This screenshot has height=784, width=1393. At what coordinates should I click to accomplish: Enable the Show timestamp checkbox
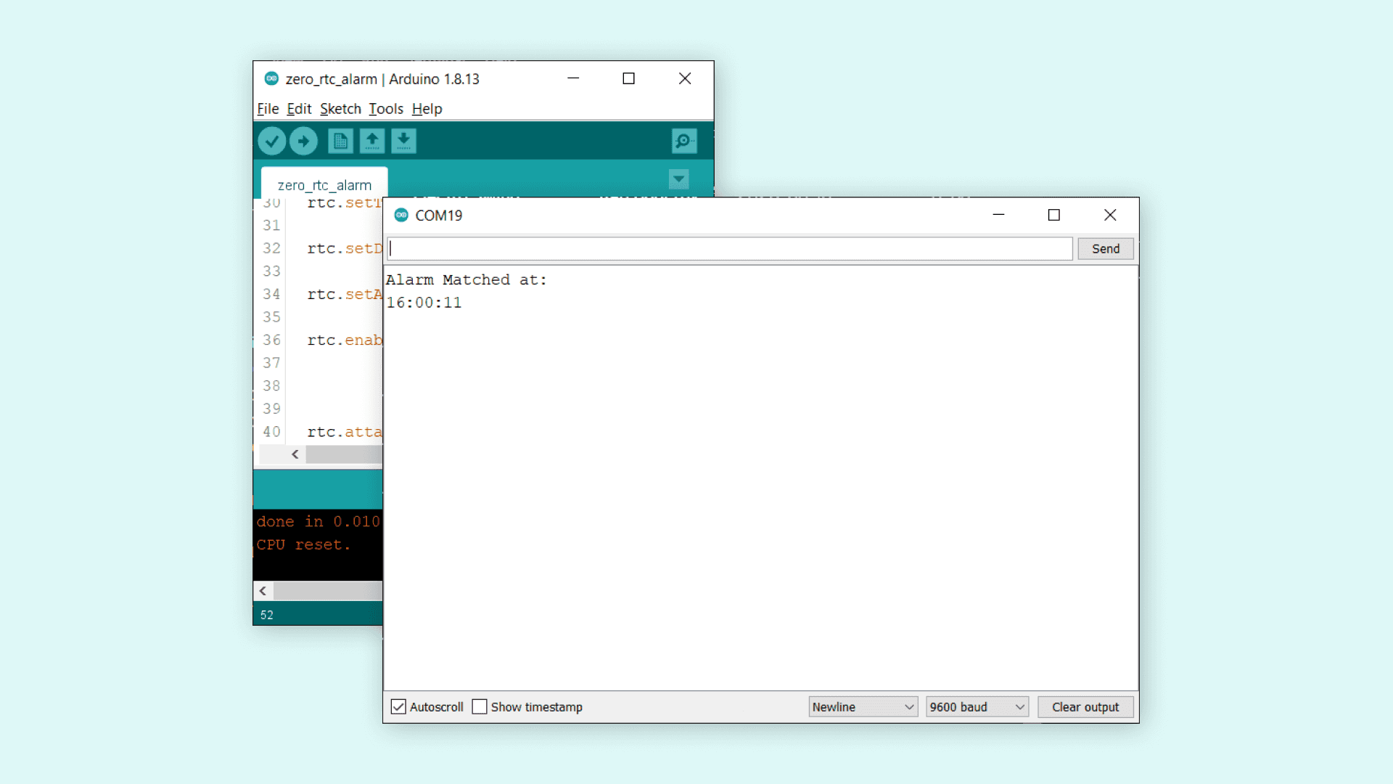(x=480, y=707)
